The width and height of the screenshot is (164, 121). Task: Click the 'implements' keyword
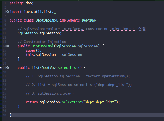[70, 20]
